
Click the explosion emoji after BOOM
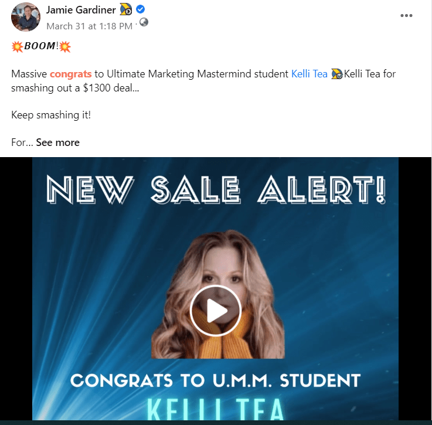point(65,46)
